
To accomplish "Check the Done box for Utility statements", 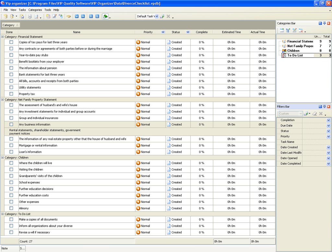I will tap(11, 87).
